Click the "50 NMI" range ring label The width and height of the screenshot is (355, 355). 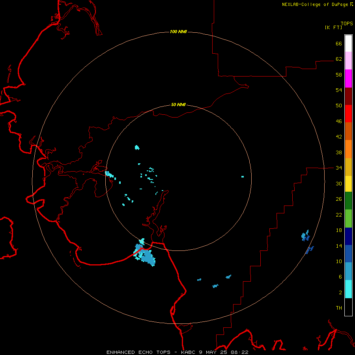coord(178,105)
